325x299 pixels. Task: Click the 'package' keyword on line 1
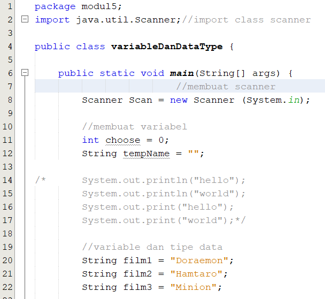(55, 6)
